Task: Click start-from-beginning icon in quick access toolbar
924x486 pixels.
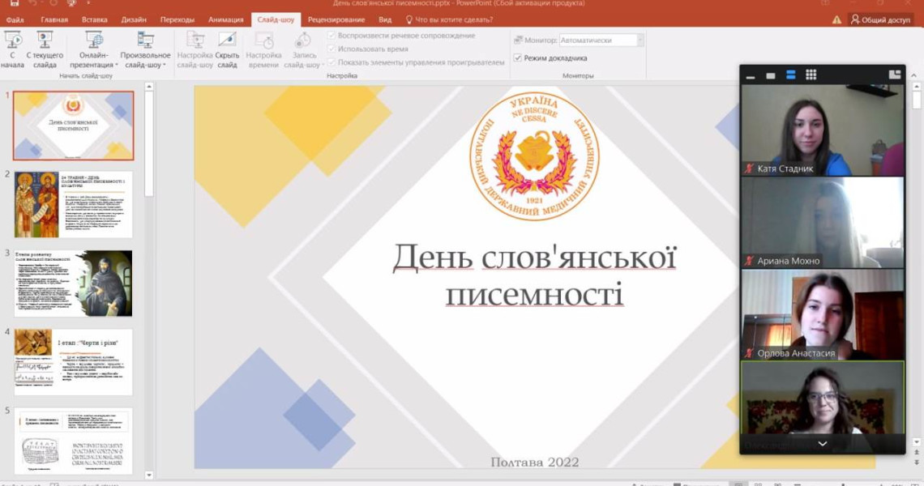Action: click(72, 3)
